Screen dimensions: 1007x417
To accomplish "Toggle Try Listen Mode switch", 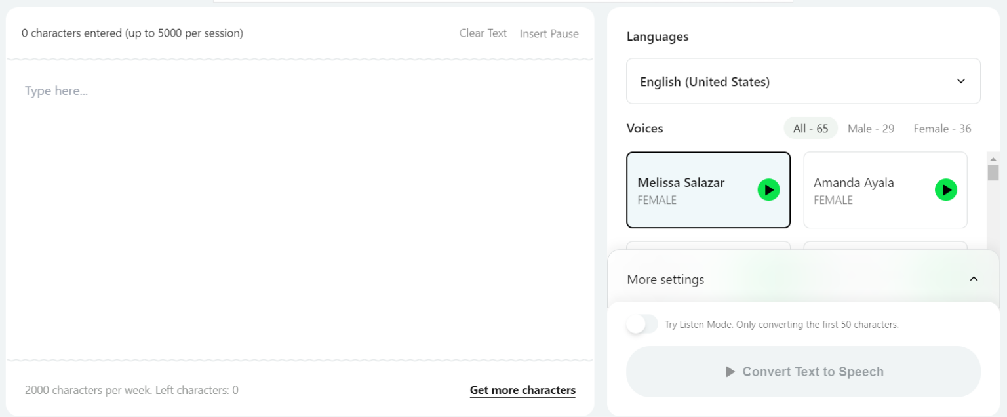I will 642,324.
